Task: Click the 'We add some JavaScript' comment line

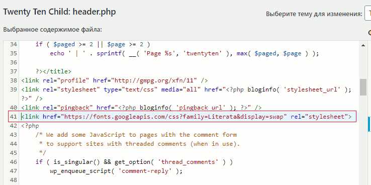Action: click(x=136, y=135)
